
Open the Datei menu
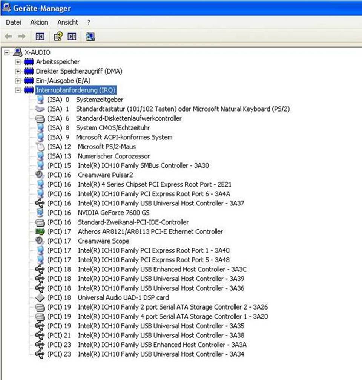(13, 22)
